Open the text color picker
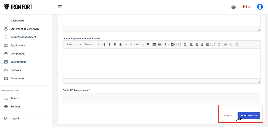 166,45
